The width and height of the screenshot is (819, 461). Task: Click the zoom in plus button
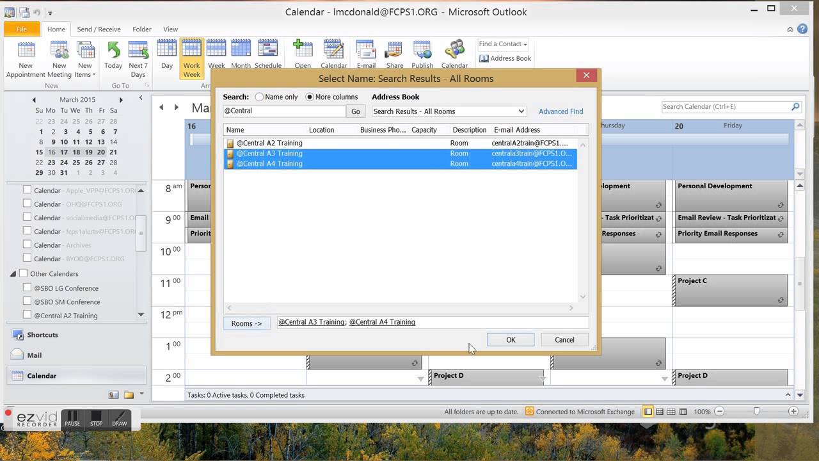(x=794, y=412)
